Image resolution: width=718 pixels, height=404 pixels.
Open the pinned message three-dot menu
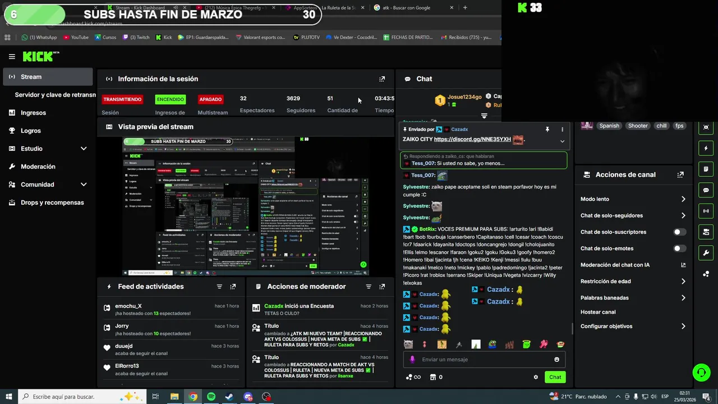click(x=562, y=130)
